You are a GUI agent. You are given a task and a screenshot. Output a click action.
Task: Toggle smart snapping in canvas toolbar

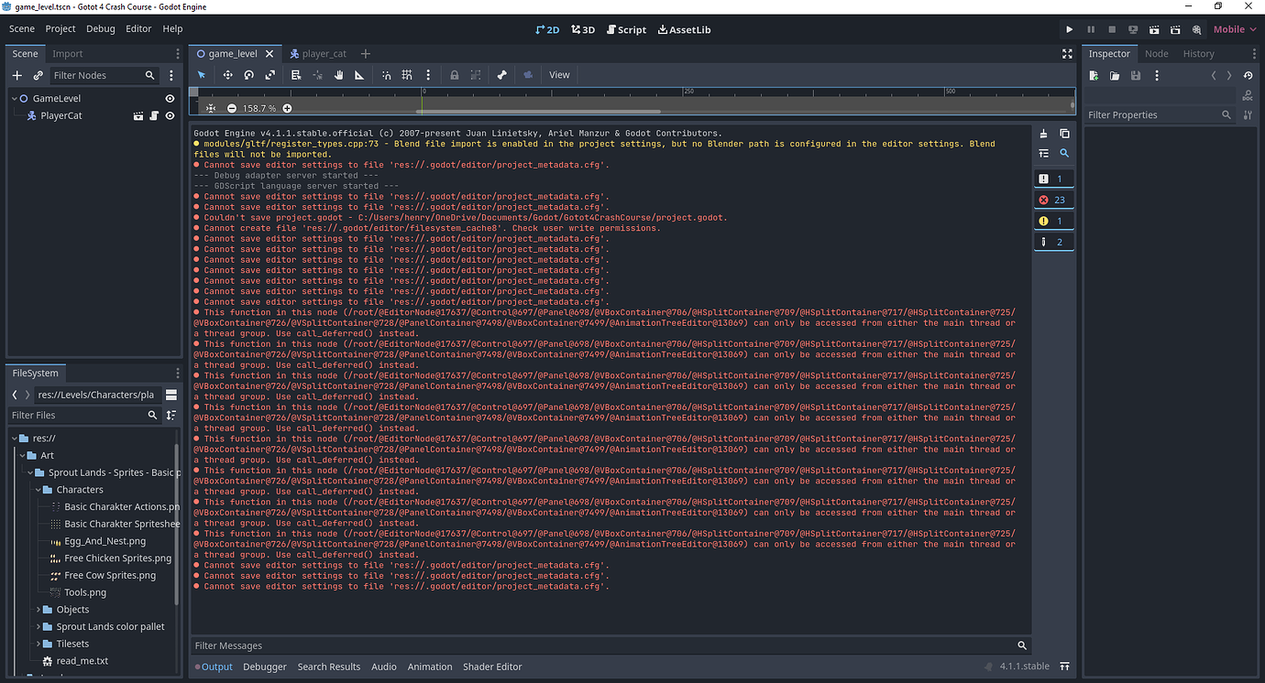click(386, 75)
